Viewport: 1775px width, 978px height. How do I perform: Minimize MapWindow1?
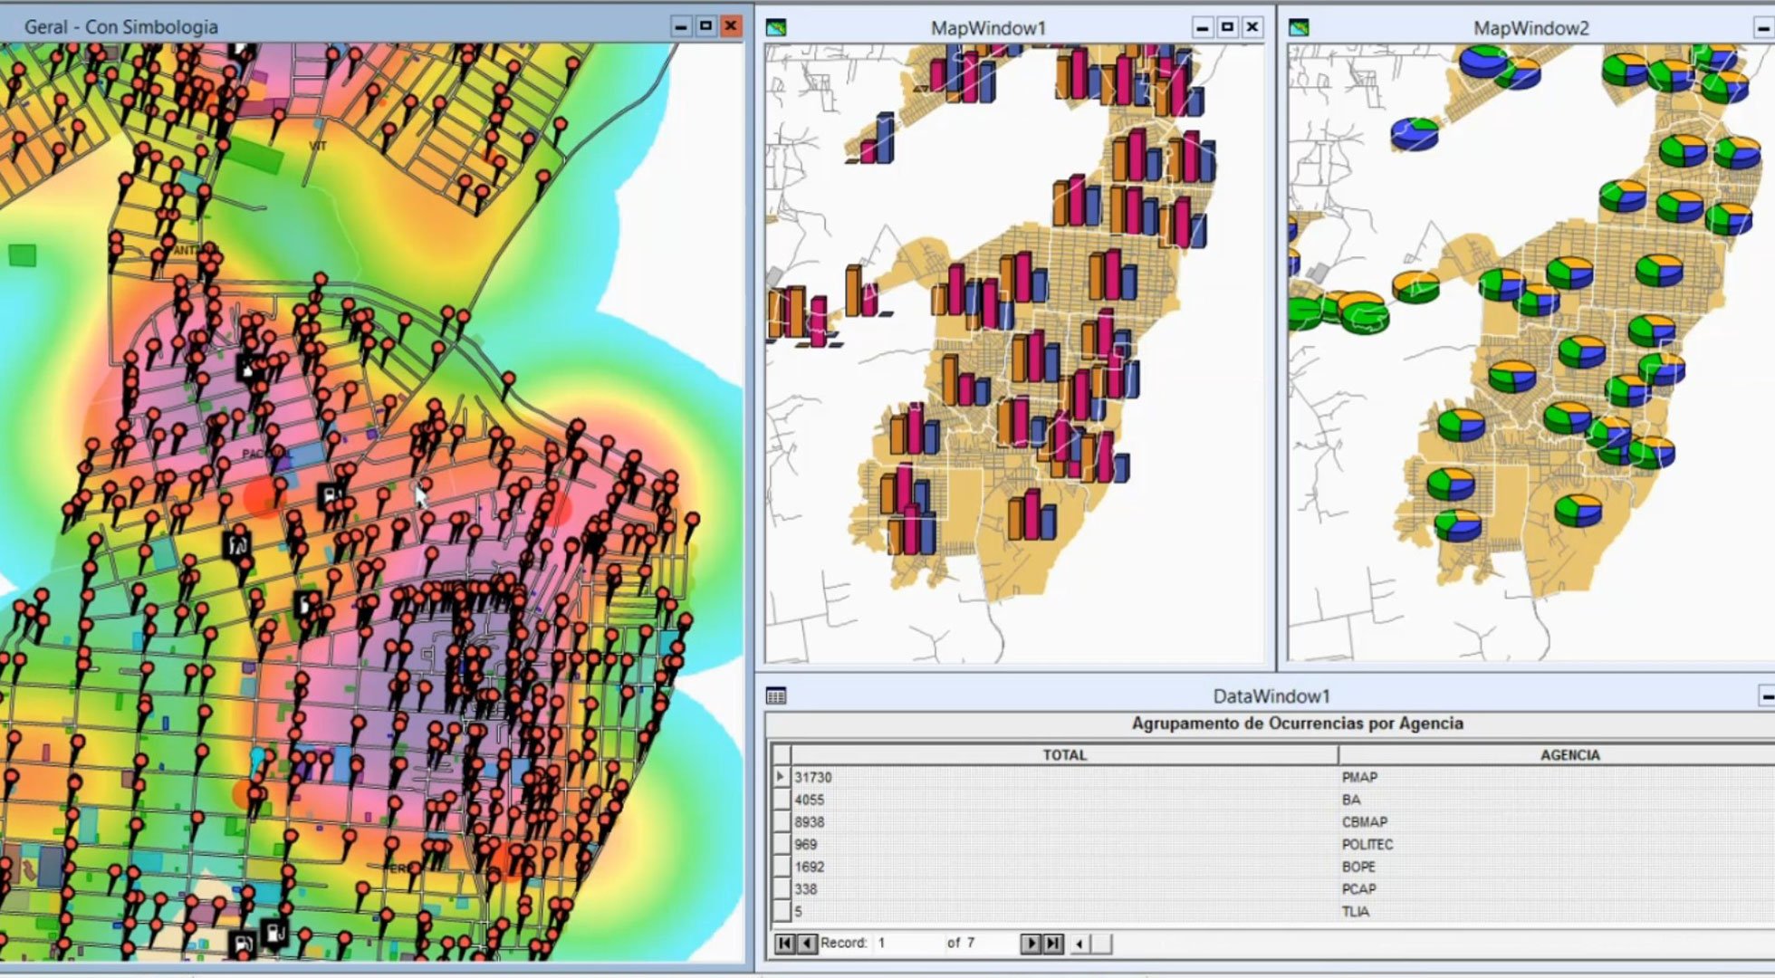pos(1203,27)
